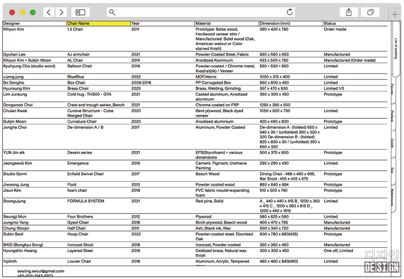Go back with the left arrow button

pos(49,12)
